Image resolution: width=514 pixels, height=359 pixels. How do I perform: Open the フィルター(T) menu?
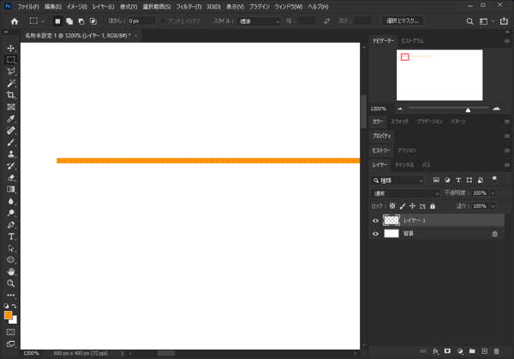pyautogui.click(x=188, y=7)
